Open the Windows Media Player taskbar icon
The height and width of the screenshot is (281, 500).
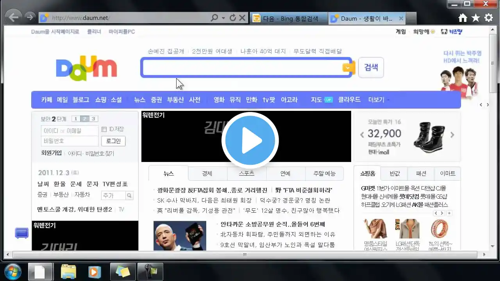[x=95, y=272]
